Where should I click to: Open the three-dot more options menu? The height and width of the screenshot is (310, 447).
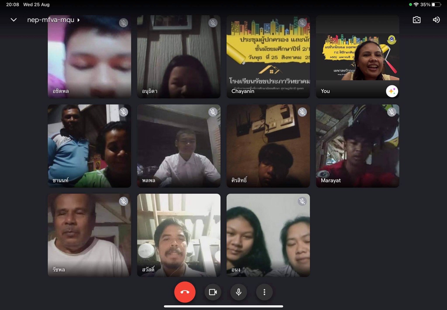[264, 292]
